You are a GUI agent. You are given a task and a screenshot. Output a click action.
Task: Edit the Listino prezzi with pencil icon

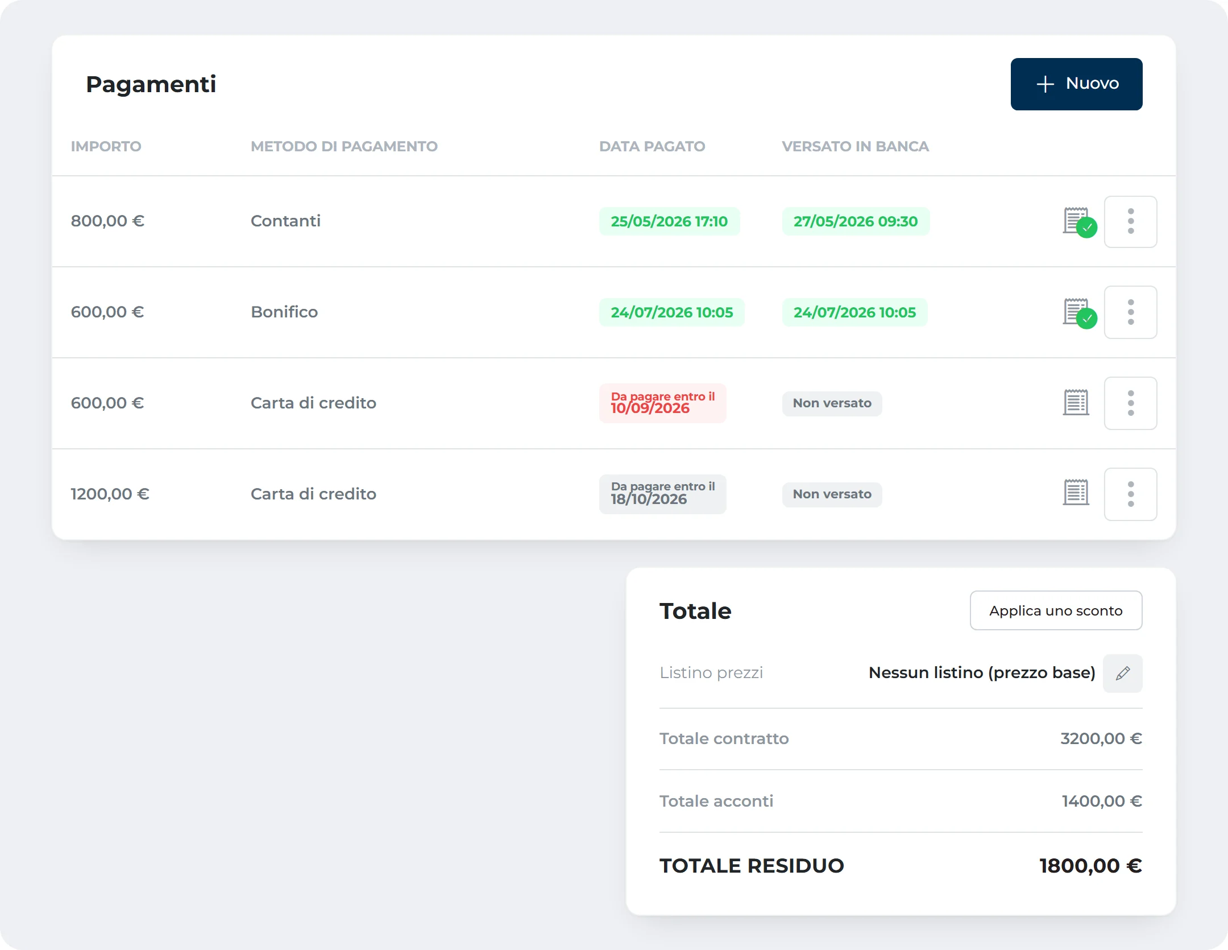[x=1122, y=673]
